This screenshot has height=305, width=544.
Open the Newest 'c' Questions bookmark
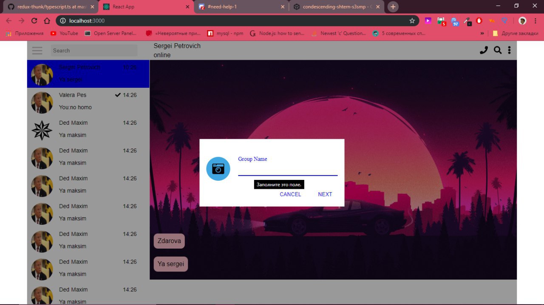339,34
